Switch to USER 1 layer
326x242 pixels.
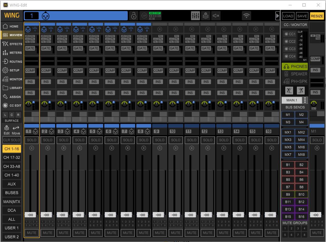tap(12, 228)
